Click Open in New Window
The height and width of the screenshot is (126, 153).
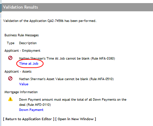pyautogui.click(x=76, y=119)
